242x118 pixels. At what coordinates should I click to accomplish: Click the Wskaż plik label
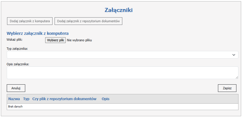(14, 40)
